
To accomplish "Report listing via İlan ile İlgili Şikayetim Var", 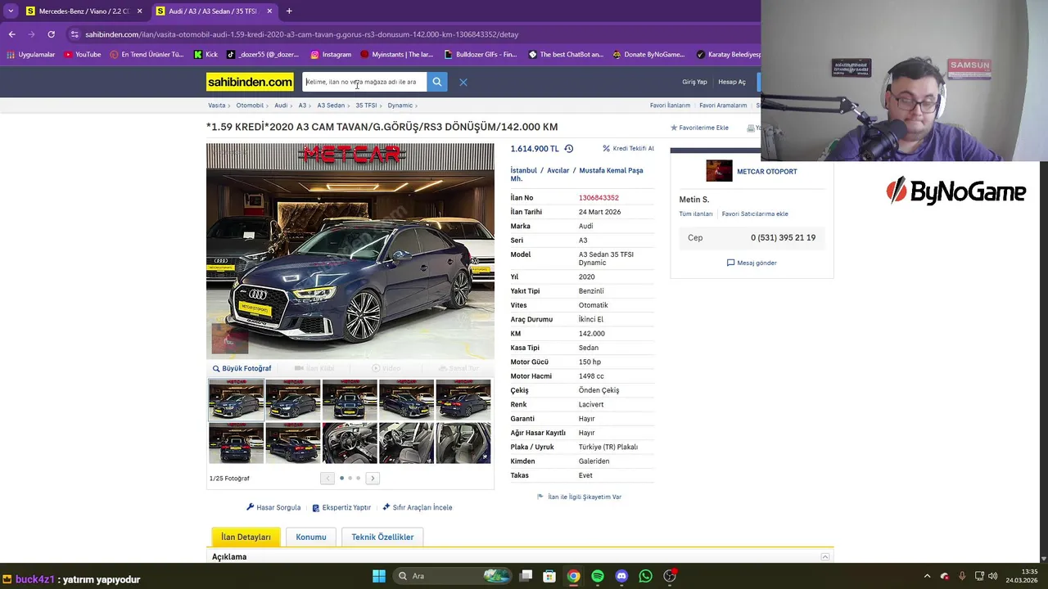I will point(579,497).
